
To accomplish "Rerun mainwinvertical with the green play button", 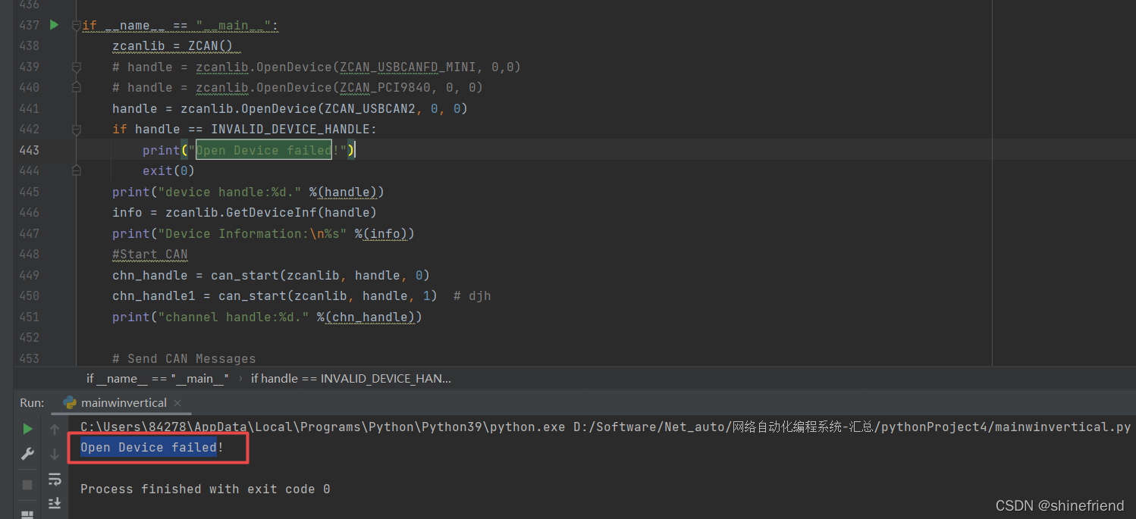I will 27,428.
